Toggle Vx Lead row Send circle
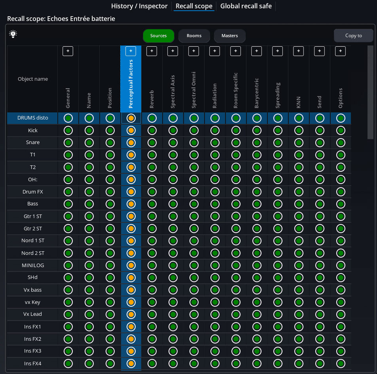 tap(320, 314)
